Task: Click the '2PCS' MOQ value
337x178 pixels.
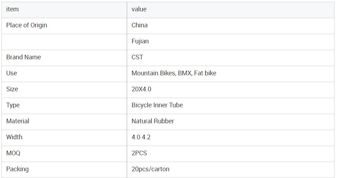Action: [x=139, y=153]
